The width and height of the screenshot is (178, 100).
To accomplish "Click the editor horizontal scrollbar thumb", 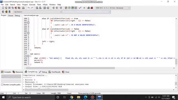I will tap(70, 68).
